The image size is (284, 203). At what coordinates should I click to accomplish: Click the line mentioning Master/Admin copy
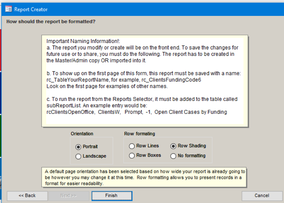click(96, 60)
